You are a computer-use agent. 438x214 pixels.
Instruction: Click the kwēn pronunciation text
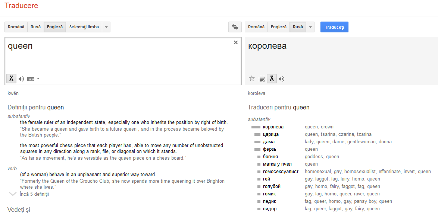pyautogui.click(x=13, y=93)
